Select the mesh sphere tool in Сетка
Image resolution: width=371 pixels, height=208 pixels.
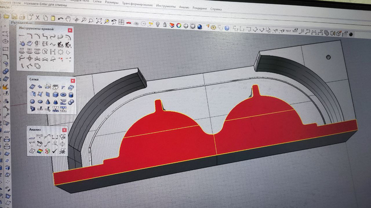coord(32,102)
